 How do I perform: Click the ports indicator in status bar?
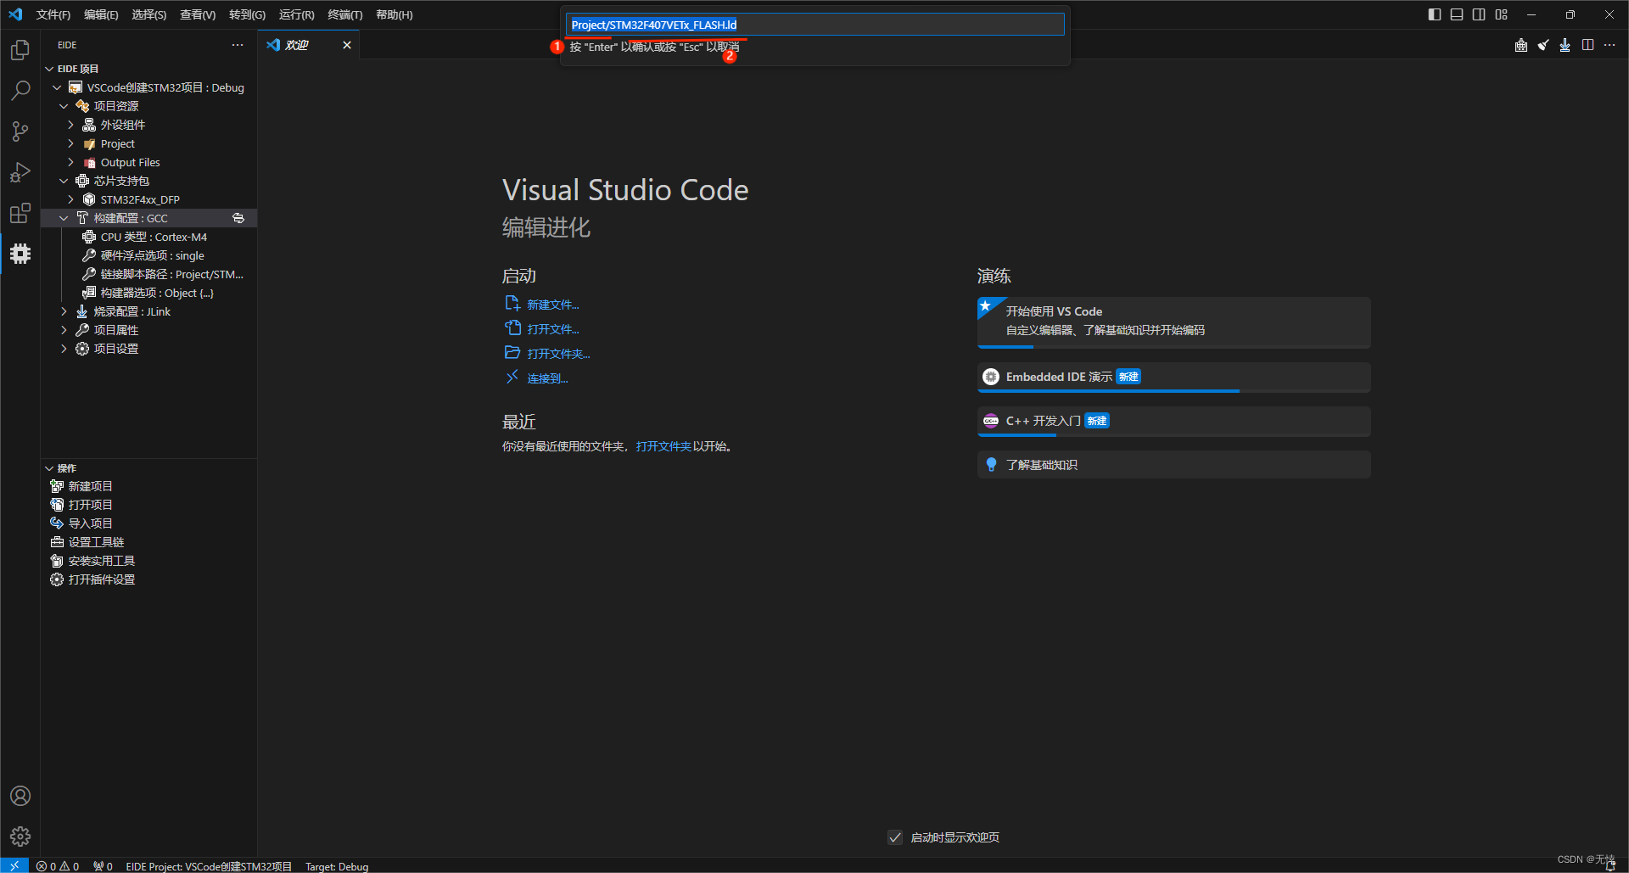(103, 866)
